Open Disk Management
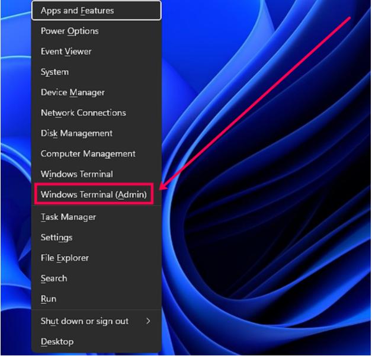The width and height of the screenshot is (372, 356). (97, 133)
